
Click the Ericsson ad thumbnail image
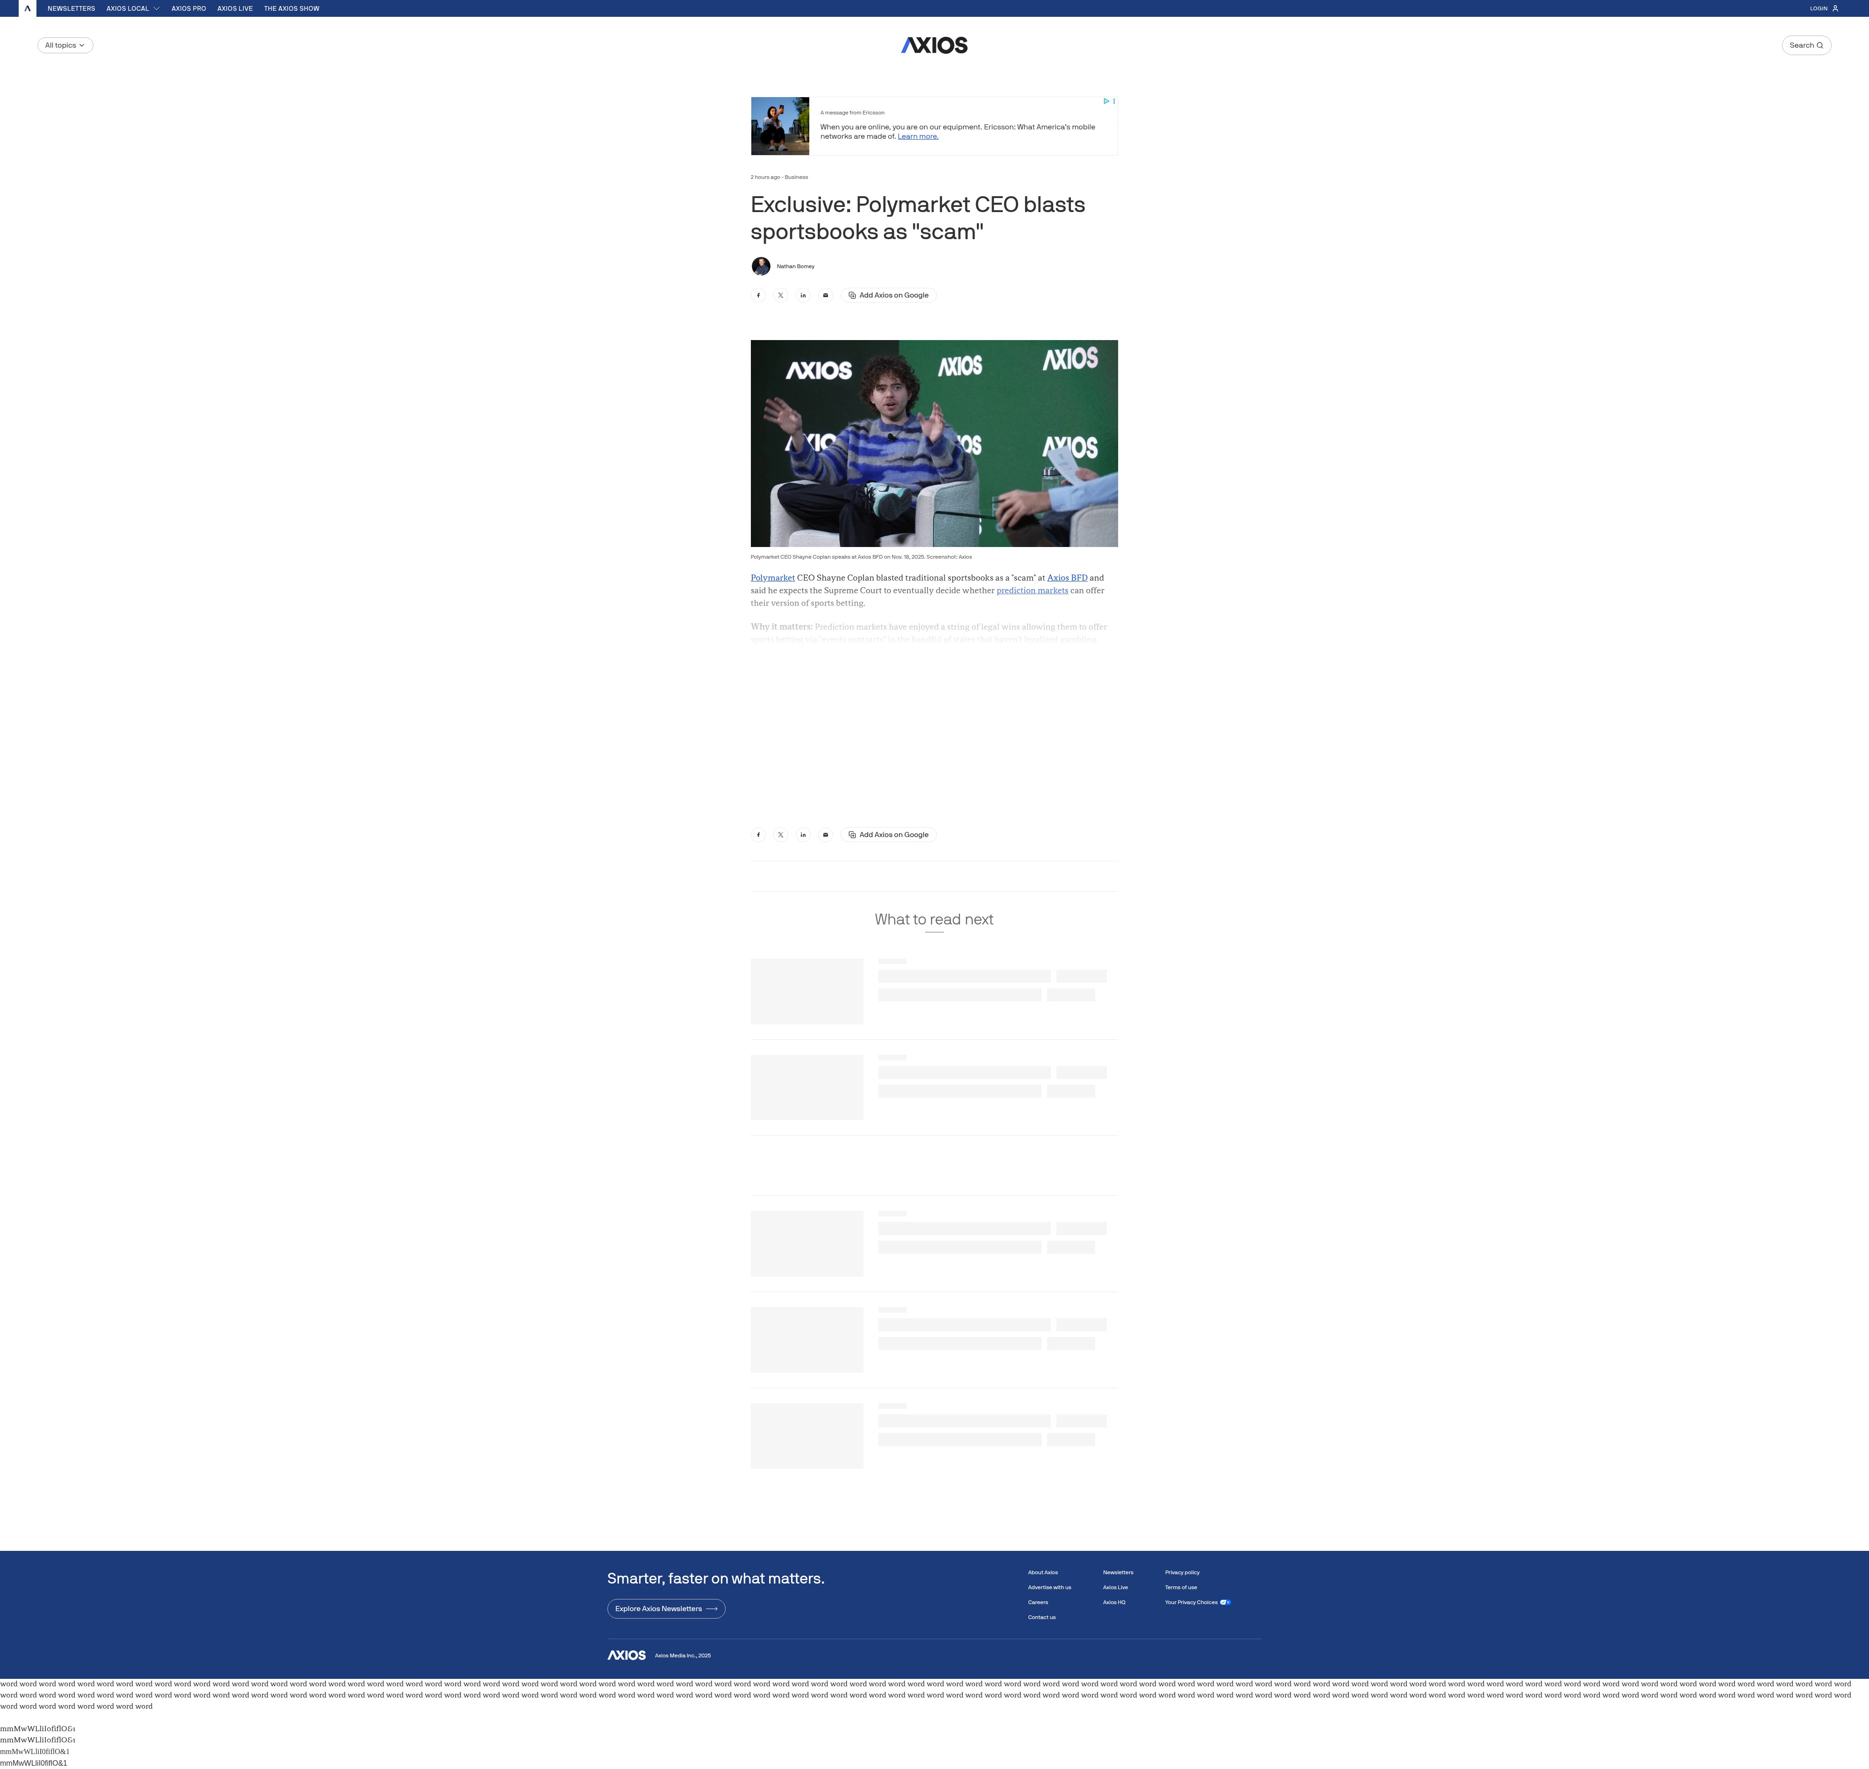(780, 125)
